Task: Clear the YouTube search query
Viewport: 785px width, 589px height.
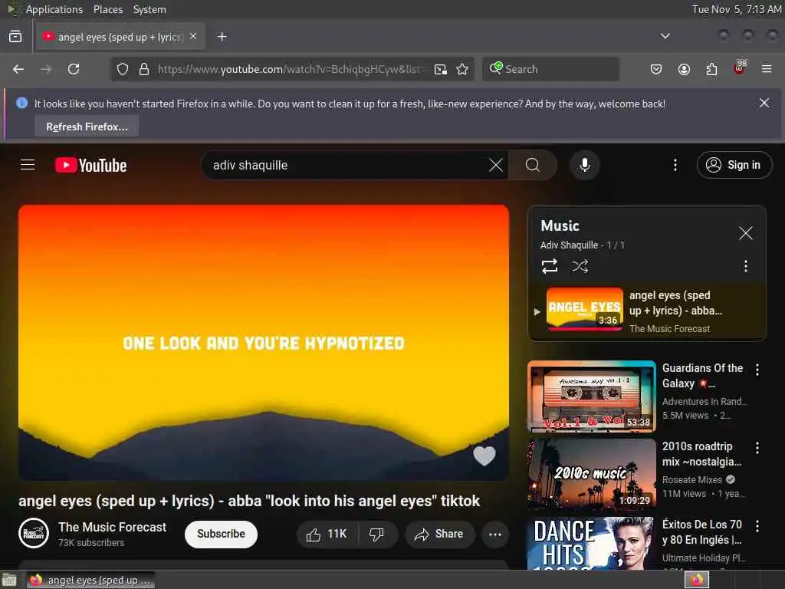Action: coord(496,165)
